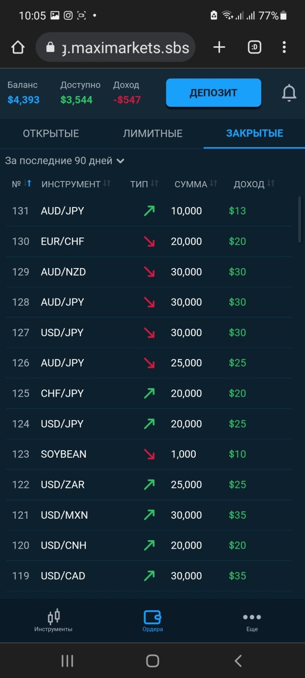Switch to the ОТКРЫТЫЕ tab

[x=51, y=134]
